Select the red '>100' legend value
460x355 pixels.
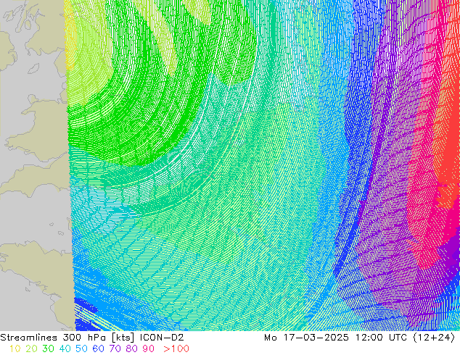(x=176, y=349)
